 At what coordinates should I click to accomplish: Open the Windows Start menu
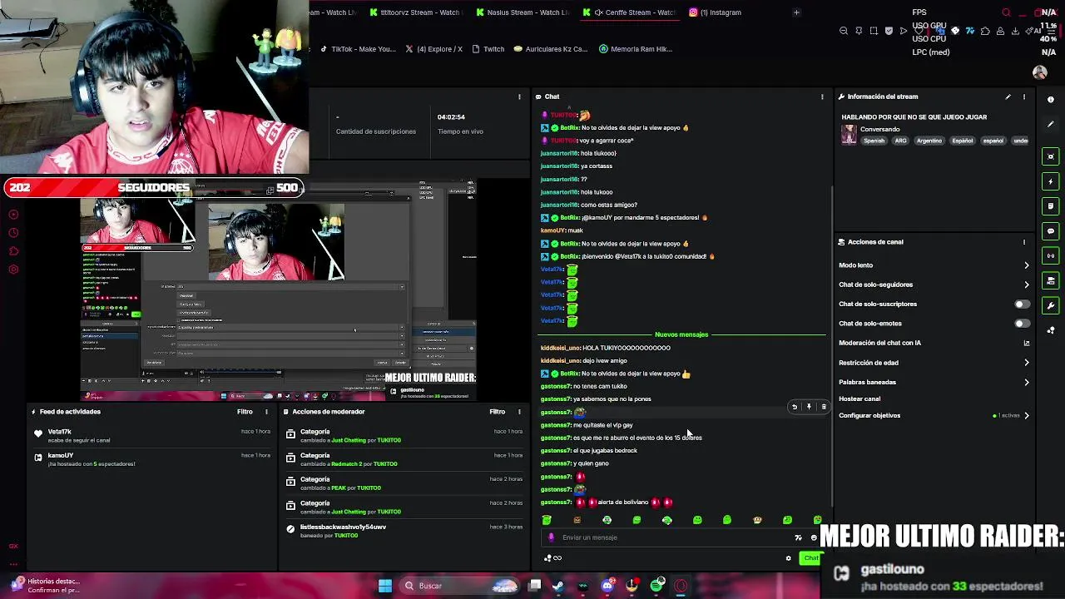[385, 586]
